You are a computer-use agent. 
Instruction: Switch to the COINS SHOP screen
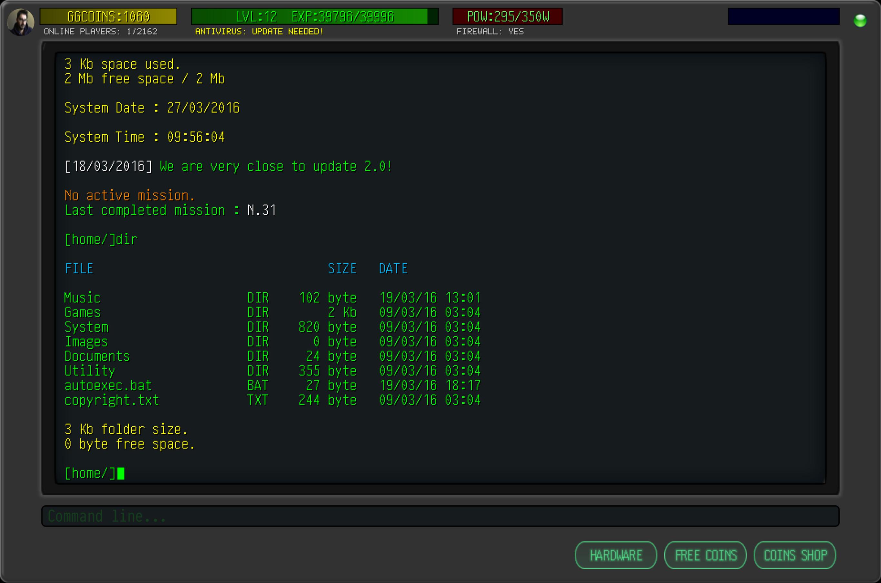tap(795, 555)
